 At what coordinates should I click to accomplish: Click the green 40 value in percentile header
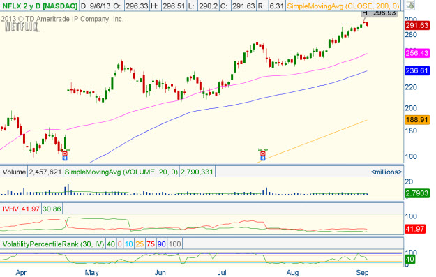pos(111,244)
